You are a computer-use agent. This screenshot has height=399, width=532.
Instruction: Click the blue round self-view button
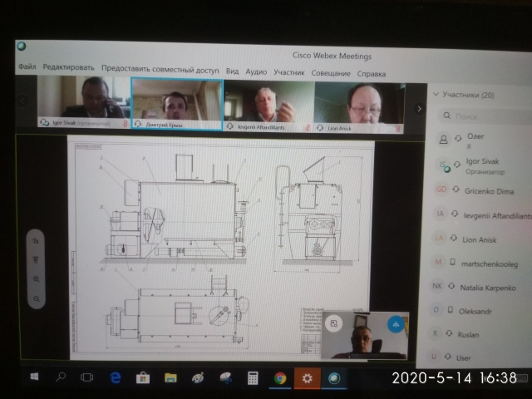tap(396, 325)
